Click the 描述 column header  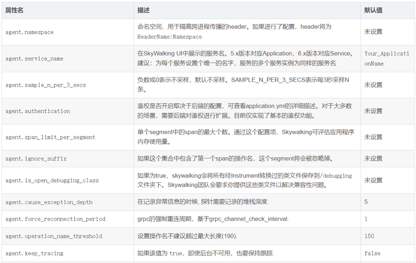pos(143,10)
